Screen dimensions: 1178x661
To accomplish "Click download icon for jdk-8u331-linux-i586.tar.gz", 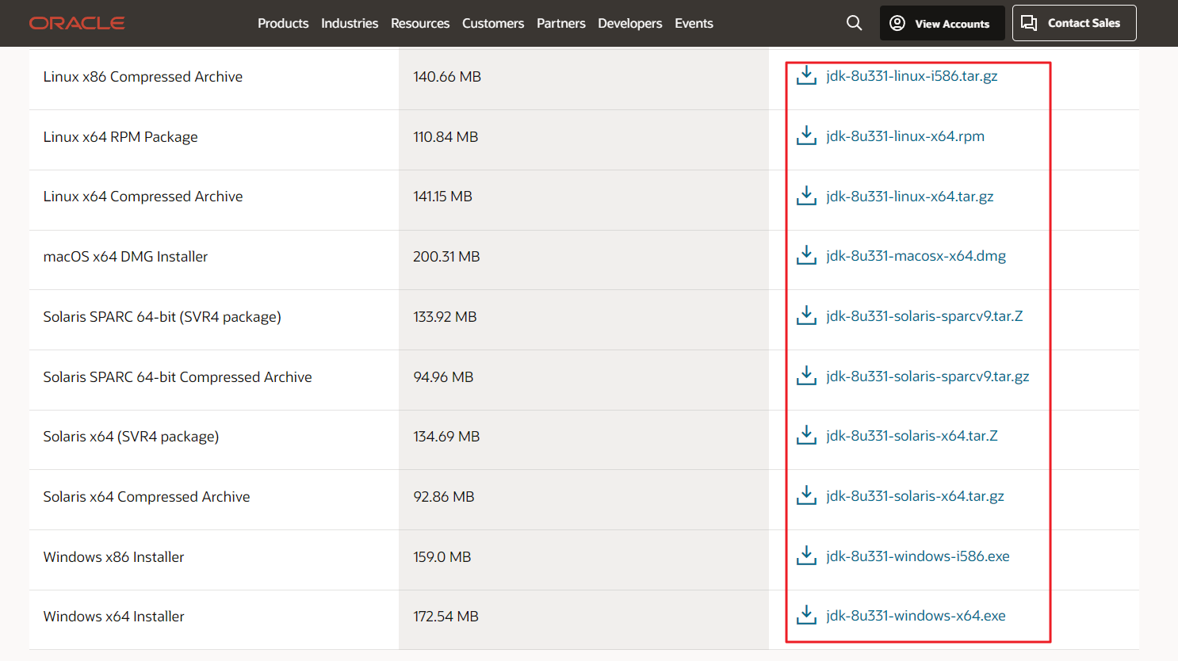I will coord(806,75).
